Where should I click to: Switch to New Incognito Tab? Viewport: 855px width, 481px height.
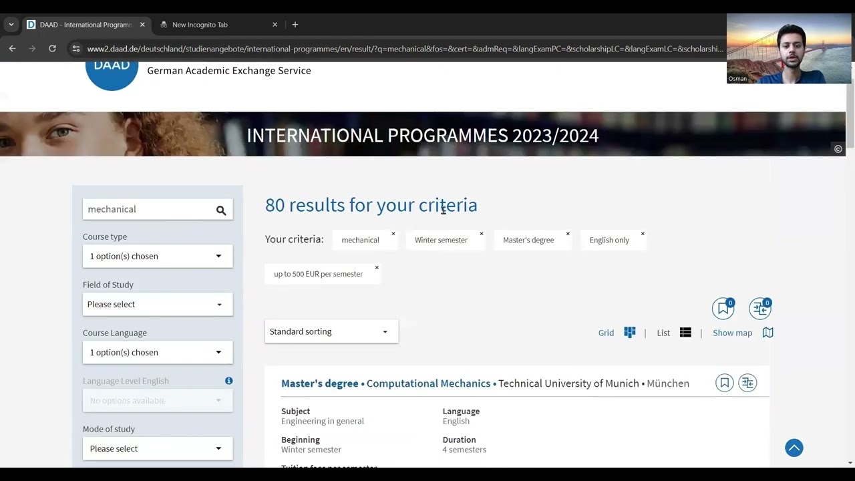pos(217,25)
